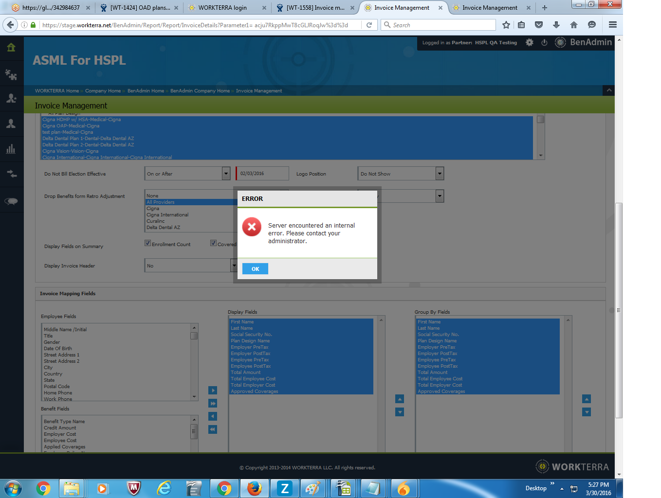Click Invoice Management breadcrumb
The width and height of the screenshot is (661, 498).
(x=259, y=91)
